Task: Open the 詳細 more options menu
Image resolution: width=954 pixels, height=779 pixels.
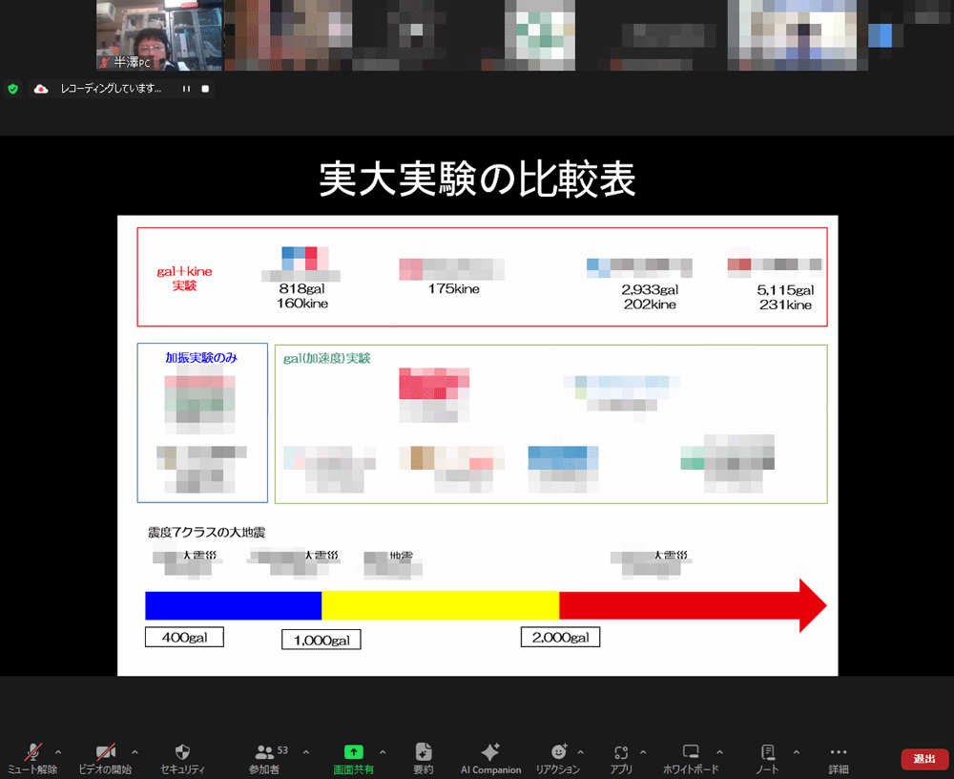Action: pos(839,757)
